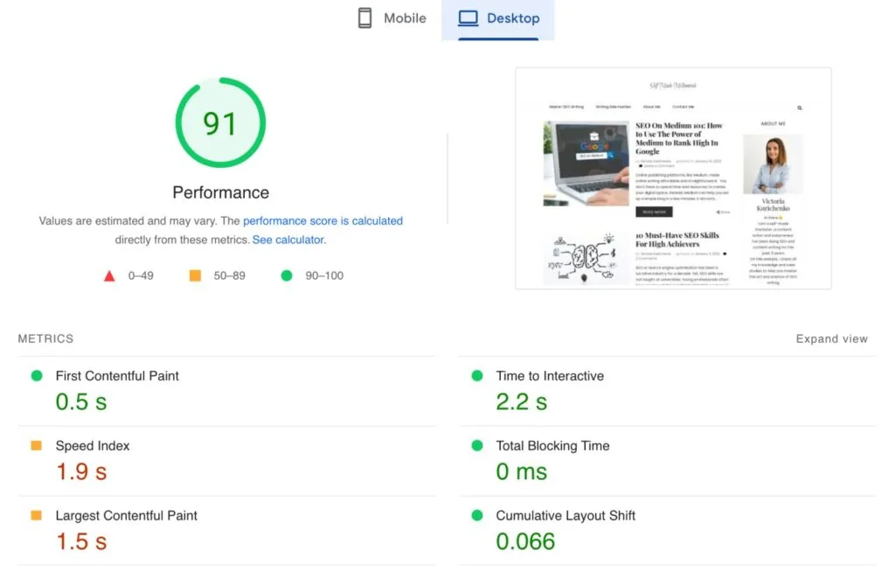The width and height of the screenshot is (895, 571).
Task: Click the See calculator link
Action: [x=287, y=239]
